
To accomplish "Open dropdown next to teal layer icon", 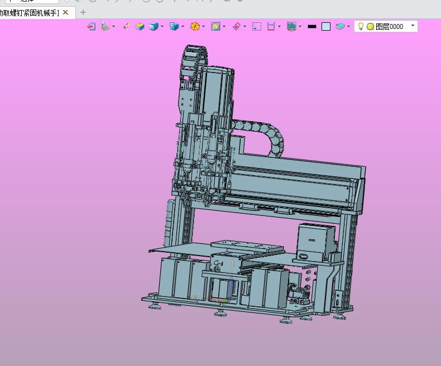I will (x=349, y=26).
